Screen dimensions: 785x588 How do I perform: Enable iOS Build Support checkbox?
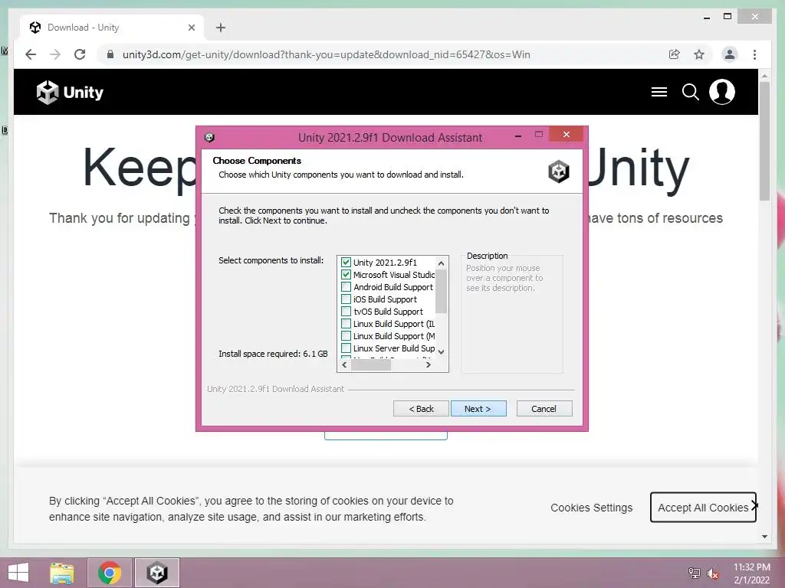(346, 299)
